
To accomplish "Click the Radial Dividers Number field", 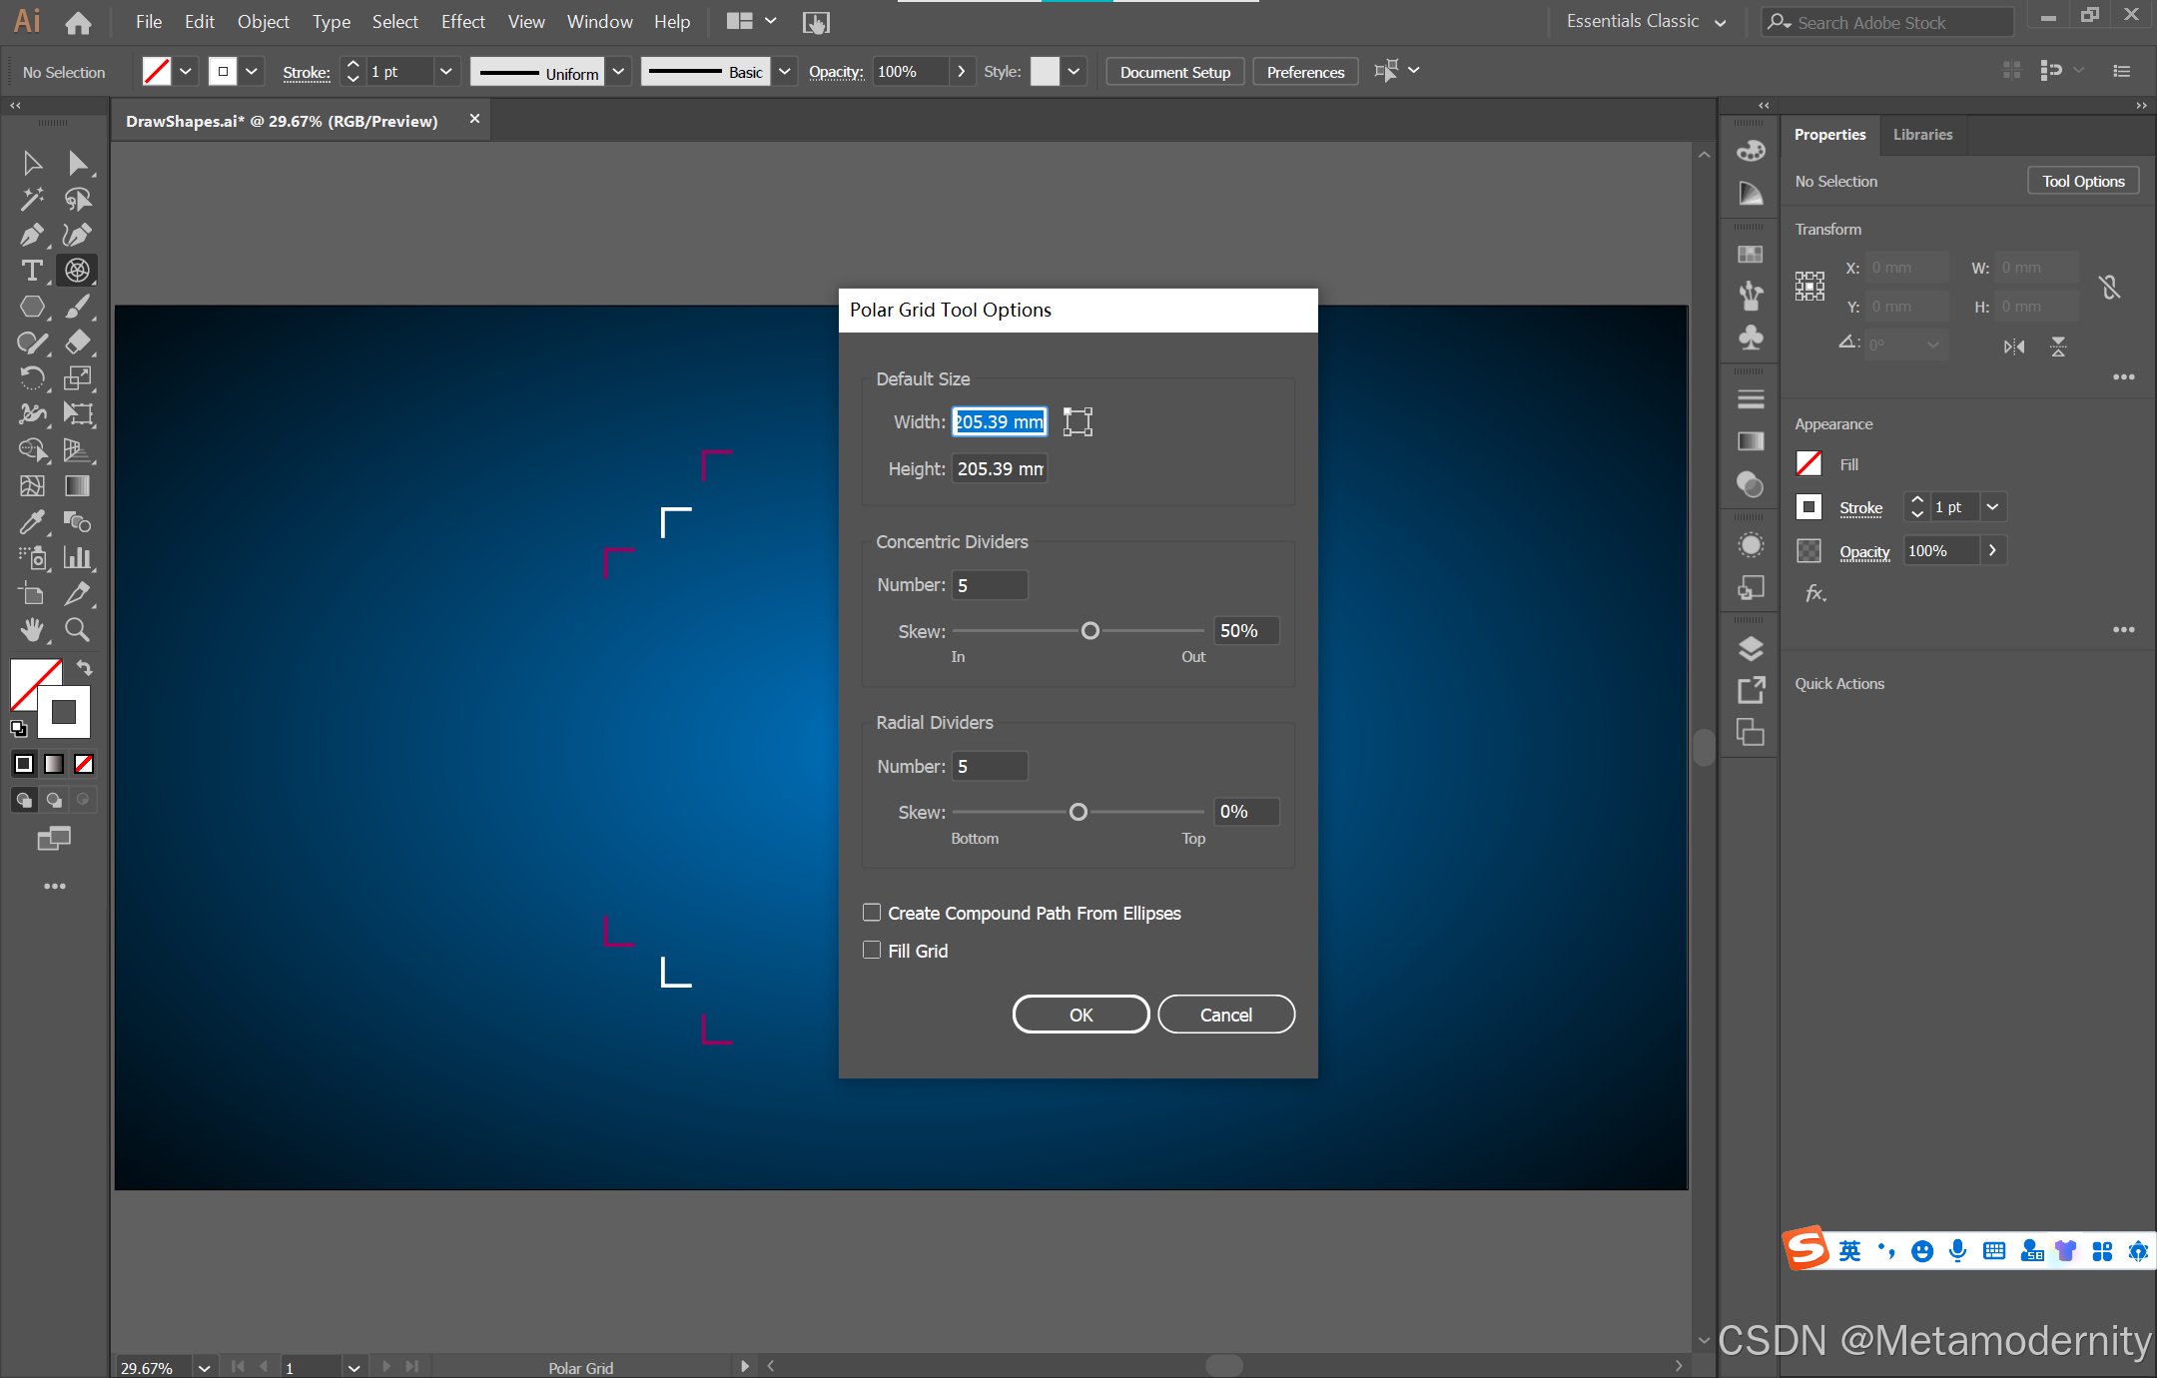I will pos(990,766).
